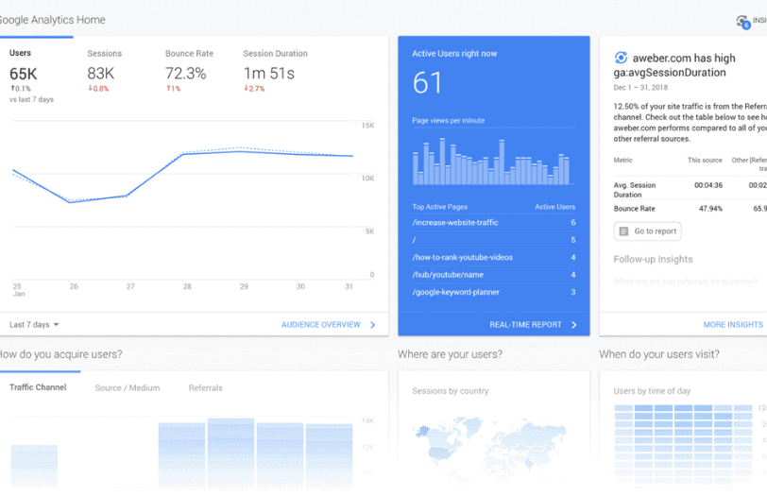Viewport: 767px width, 496px height.
Task: Click the 83K sessions value
Action: pyautogui.click(x=101, y=74)
